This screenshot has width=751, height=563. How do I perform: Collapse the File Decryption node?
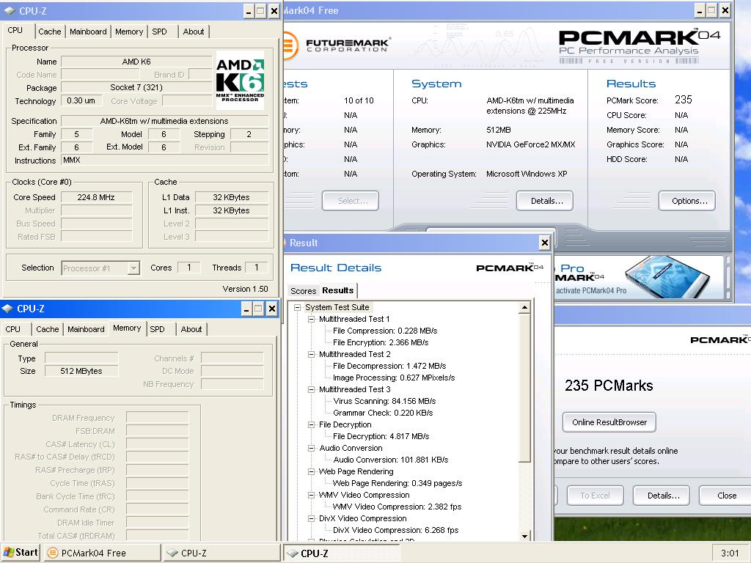[x=311, y=424]
